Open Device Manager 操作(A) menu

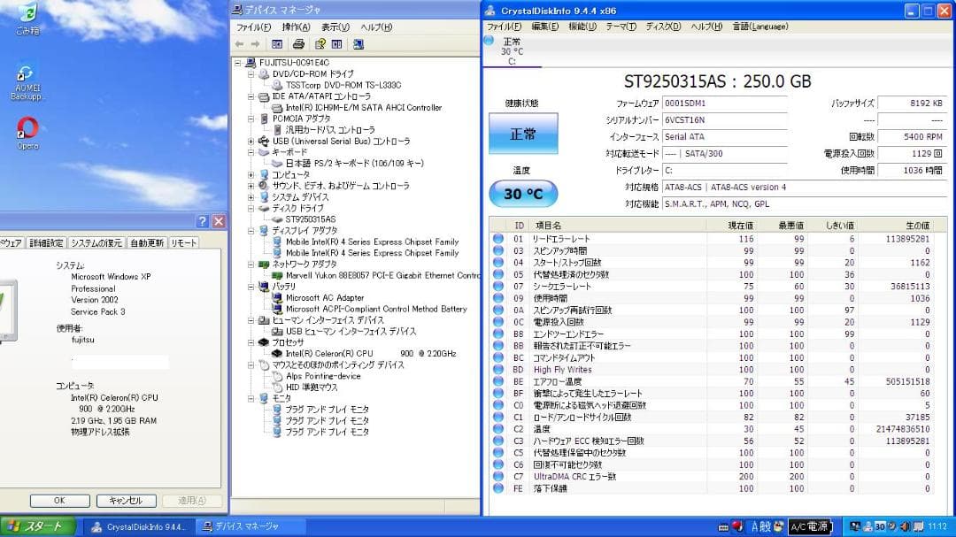296,27
